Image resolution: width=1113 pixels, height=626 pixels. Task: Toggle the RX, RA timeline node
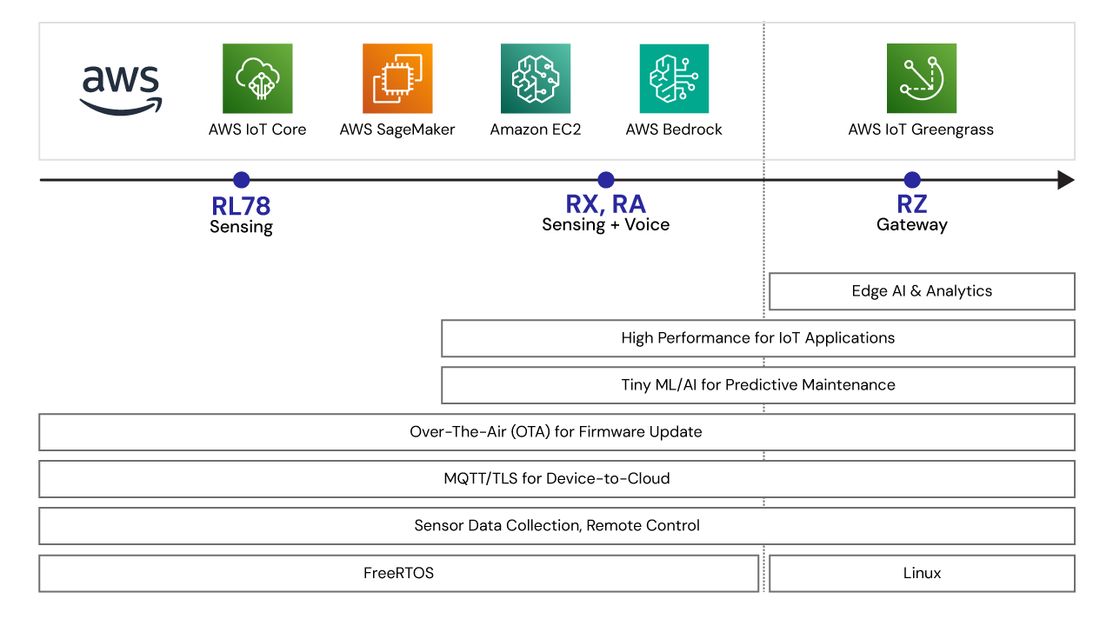606,180
